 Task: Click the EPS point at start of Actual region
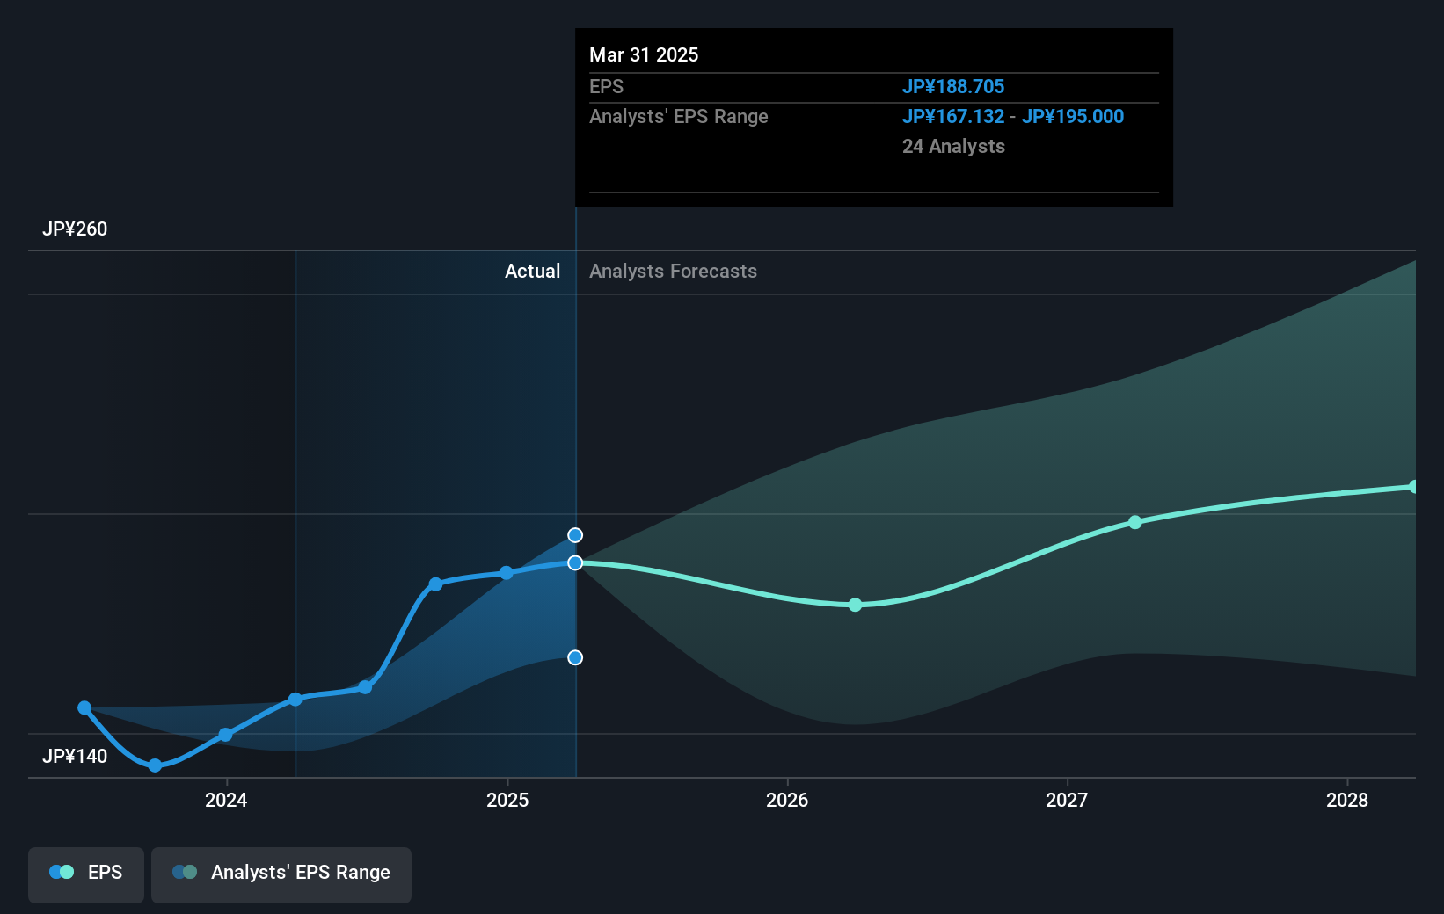pyautogui.click(x=295, y=700)
